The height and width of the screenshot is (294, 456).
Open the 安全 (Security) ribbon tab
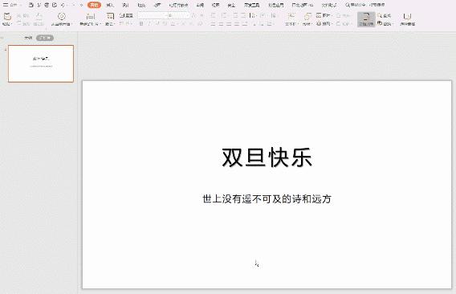pos(231,5)
